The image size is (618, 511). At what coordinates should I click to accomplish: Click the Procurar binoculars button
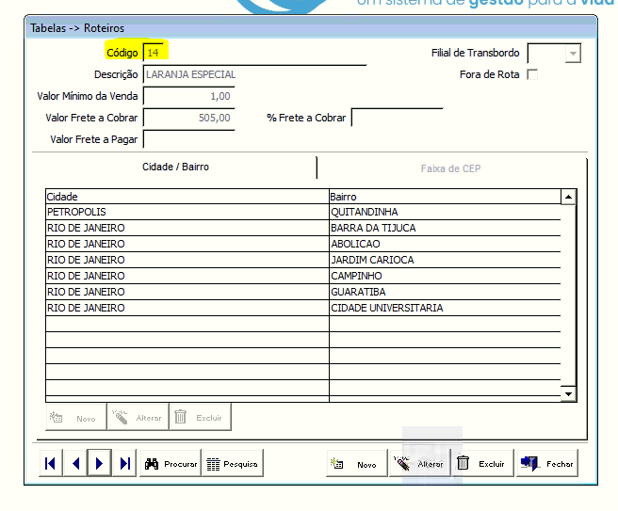click(171, 463)
